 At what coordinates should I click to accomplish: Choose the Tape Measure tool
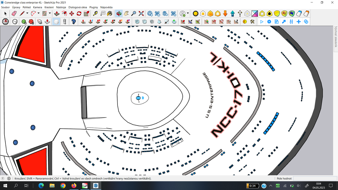click(x=96, y=13)
